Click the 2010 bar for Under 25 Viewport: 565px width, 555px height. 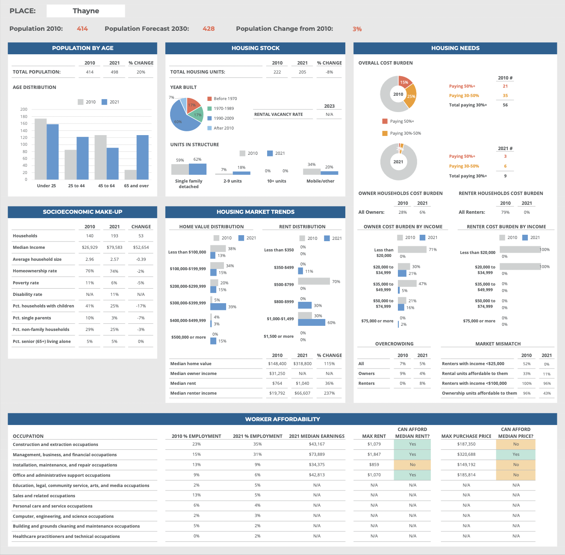41,149
